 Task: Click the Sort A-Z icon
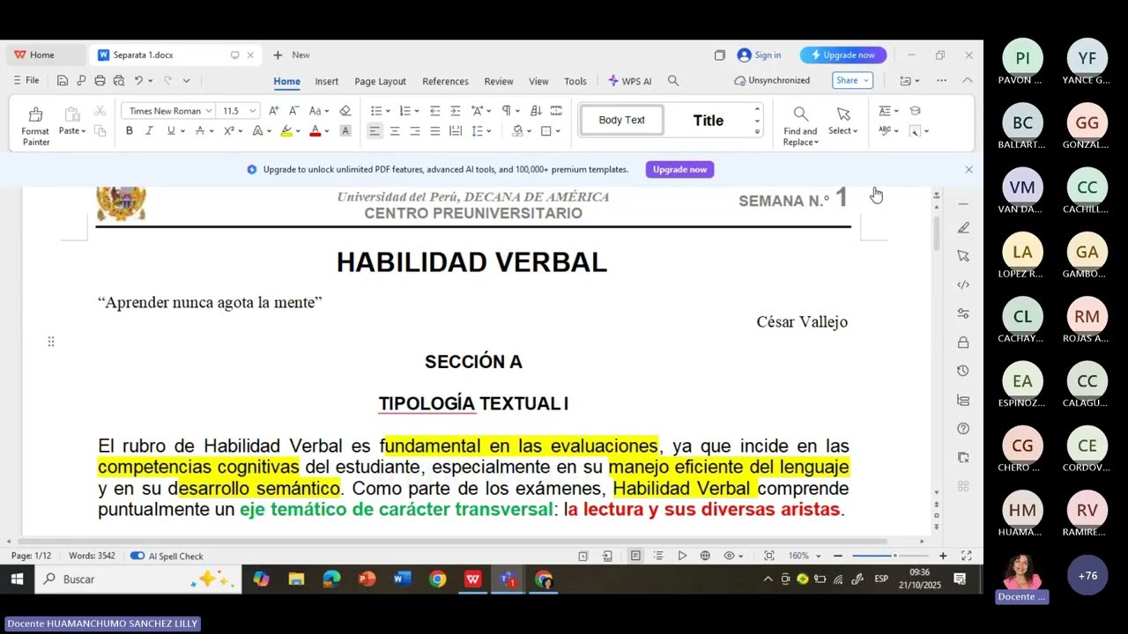[x=536, y=111]
